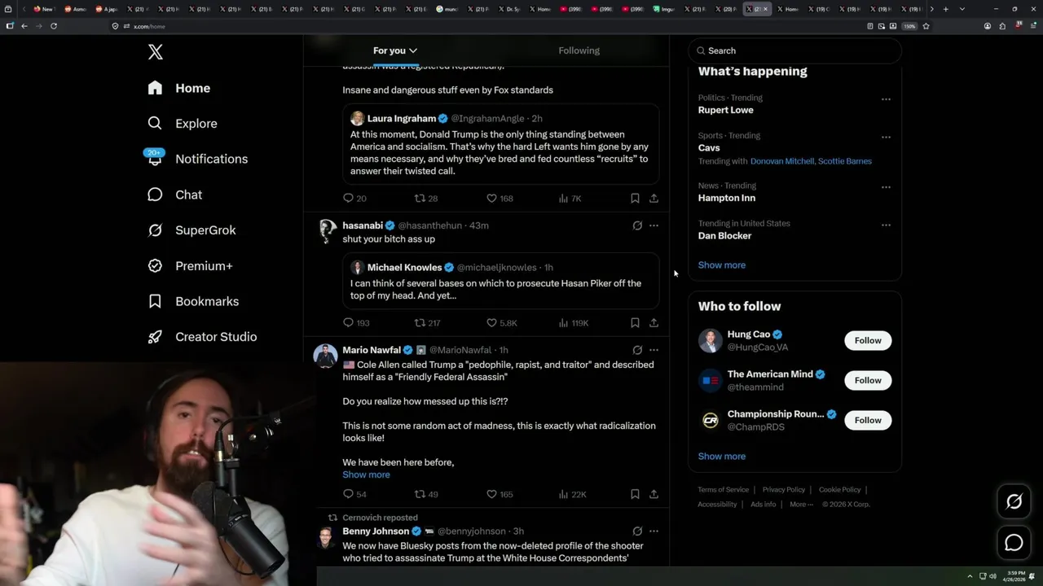
Task: Share the Mario Nawfal post
Action: coord(654,494)
